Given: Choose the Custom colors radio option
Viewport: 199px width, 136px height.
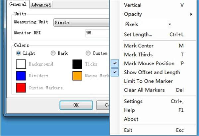Looking at the screenshot, I should [x=88, y=53].
